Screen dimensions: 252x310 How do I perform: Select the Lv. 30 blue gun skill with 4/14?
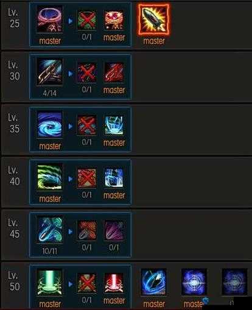pyautogui.click(x=50, y=72)
